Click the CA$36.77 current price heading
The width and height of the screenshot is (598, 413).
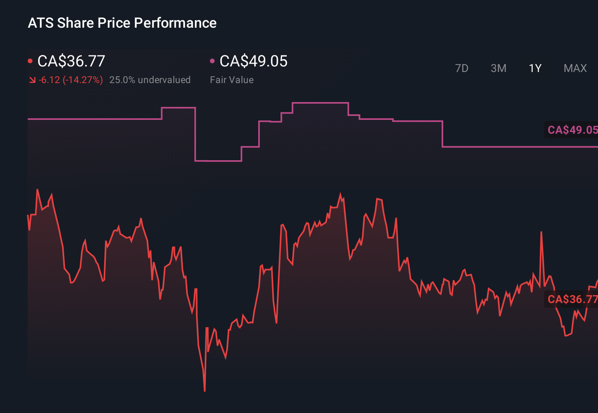pyautogui.click(x=70, y=61)
